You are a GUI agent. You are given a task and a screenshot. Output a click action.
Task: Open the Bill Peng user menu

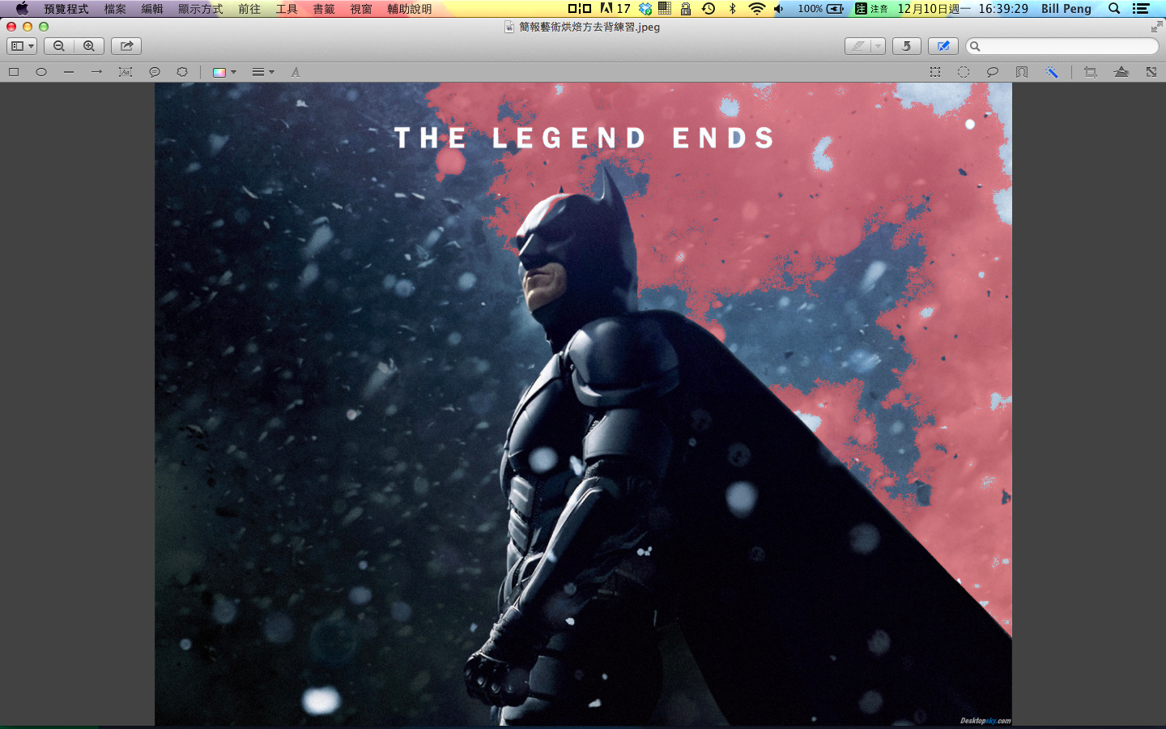point(1066,9)
